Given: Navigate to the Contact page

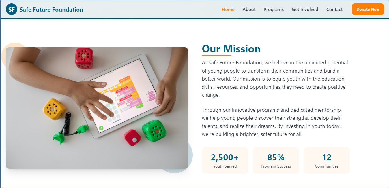Looking at the screenshot, I should (334, 10).
